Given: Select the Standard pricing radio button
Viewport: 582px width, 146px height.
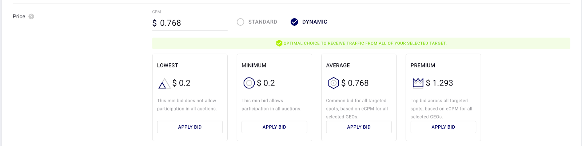Looking at the screenshot, I should tap(240, 22).
